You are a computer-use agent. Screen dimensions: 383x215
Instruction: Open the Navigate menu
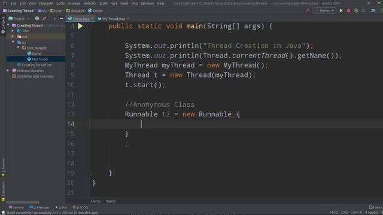[x=46, y=4]
